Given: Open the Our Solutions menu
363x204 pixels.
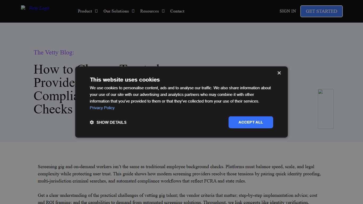Looking at the screenshot, I should (x=116, y=11).
